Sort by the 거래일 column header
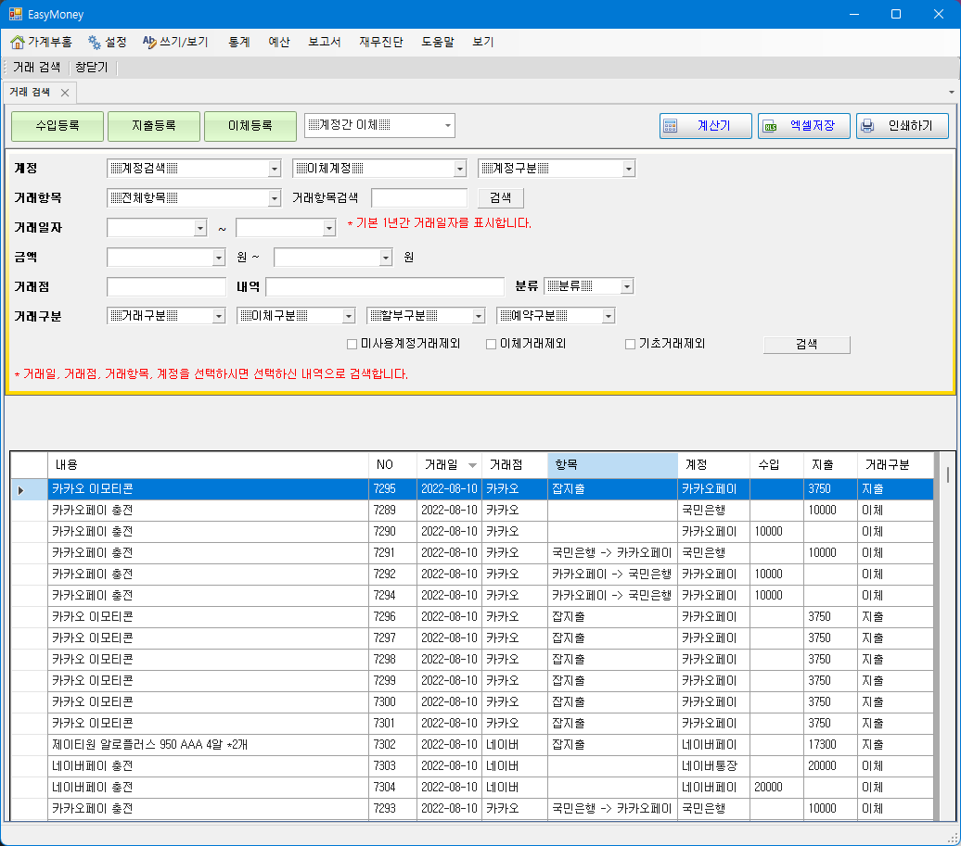 pyautogui.click(x=449, y=465)
